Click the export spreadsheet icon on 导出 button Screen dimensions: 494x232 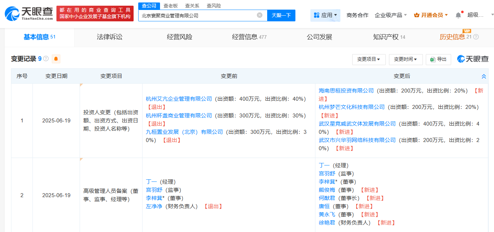click(433, 59)
